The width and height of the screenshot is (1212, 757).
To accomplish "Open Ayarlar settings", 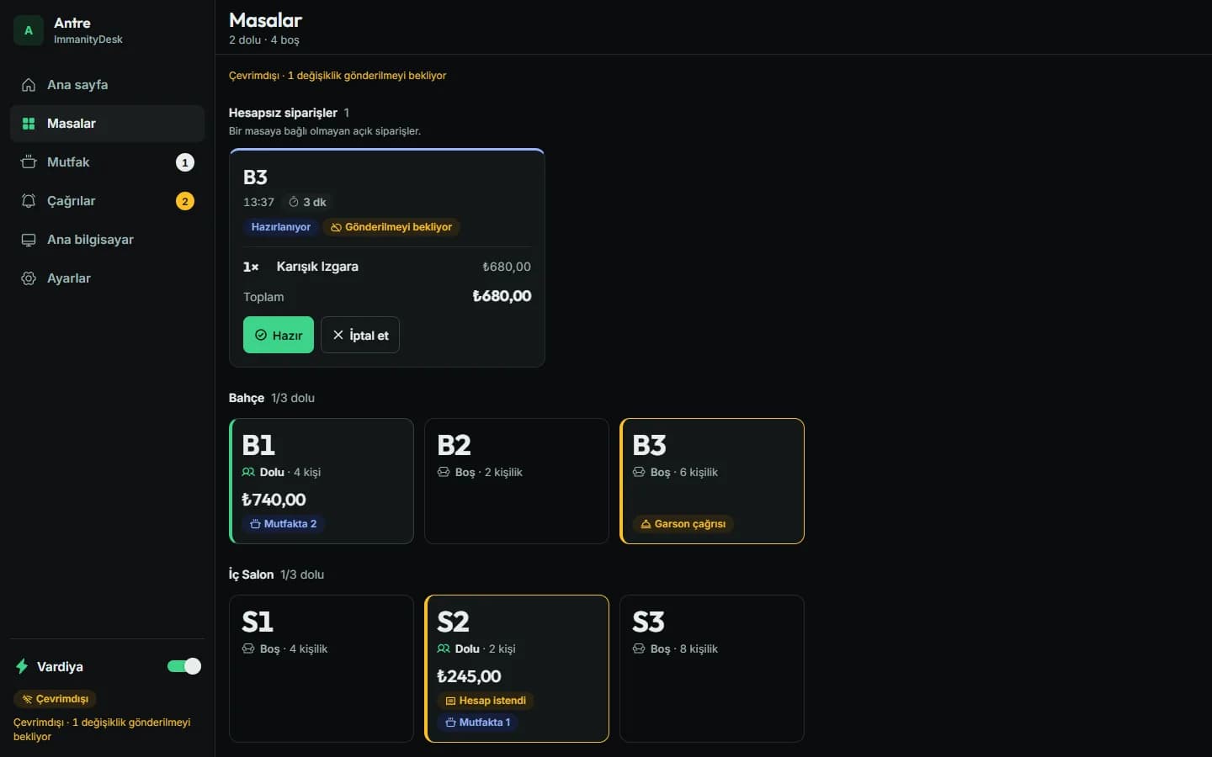I will (x=108, y=278).
